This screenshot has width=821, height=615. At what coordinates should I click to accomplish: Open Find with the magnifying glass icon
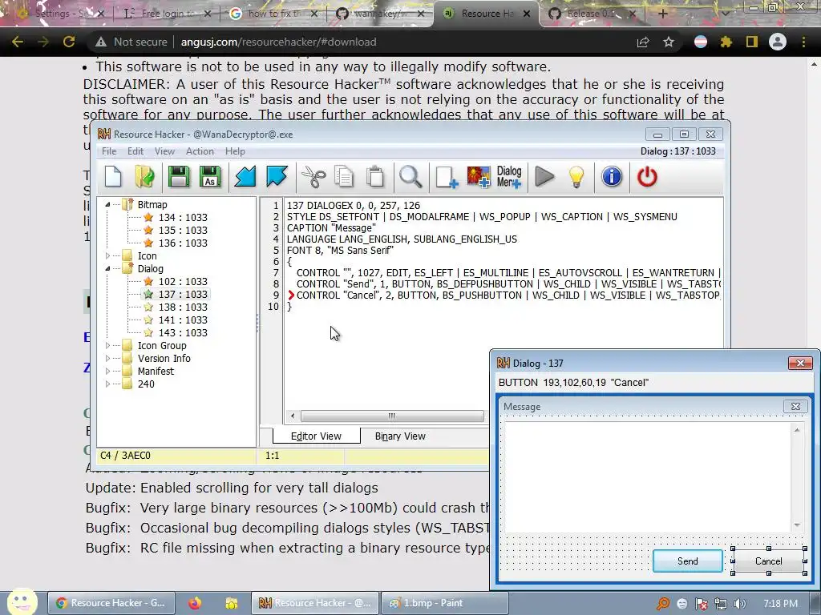coord(410,177)
